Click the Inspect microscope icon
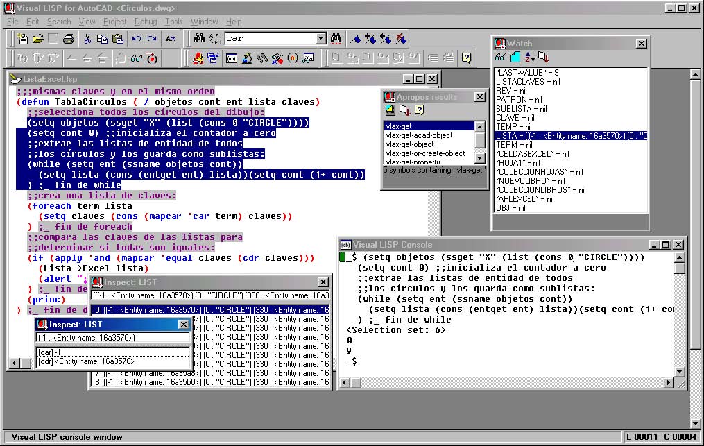The width and height of the screenshot is (704, 446). tap(246, 58)
